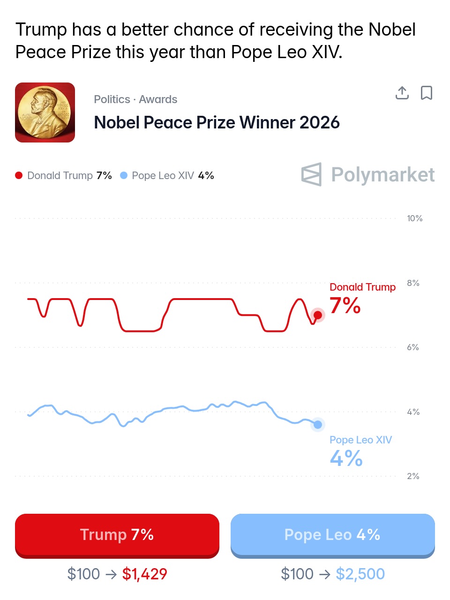This screenshot has width=450, height=600.
Task: Open the Politics category link
Action: [112, 99]
